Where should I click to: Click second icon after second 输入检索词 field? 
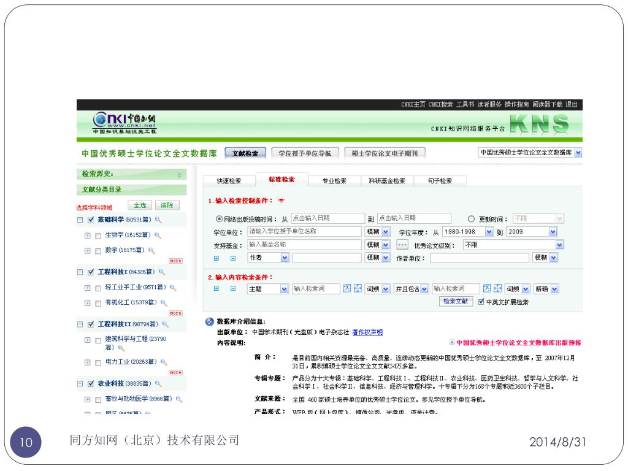coord(497,288)
